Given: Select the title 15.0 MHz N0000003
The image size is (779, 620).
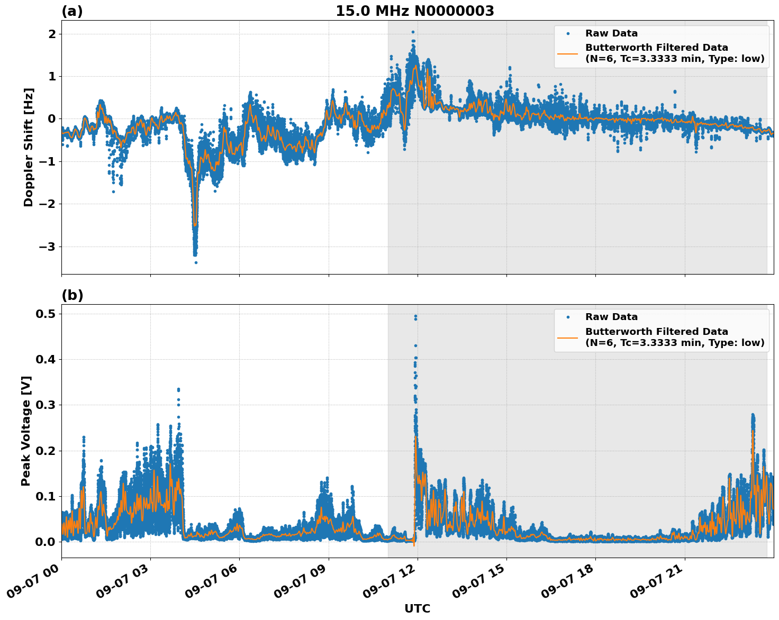Looking at the screenshot, I should (416, 11).
